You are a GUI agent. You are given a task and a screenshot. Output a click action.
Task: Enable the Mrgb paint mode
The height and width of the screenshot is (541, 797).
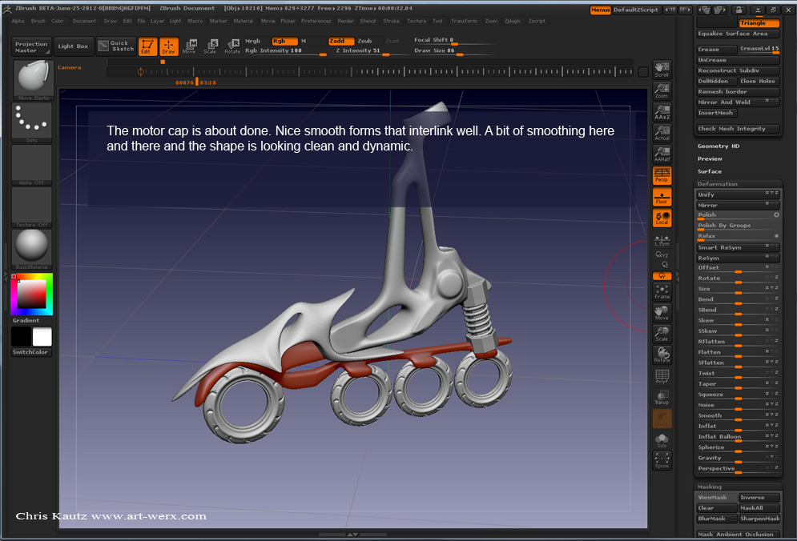point(252,41)
